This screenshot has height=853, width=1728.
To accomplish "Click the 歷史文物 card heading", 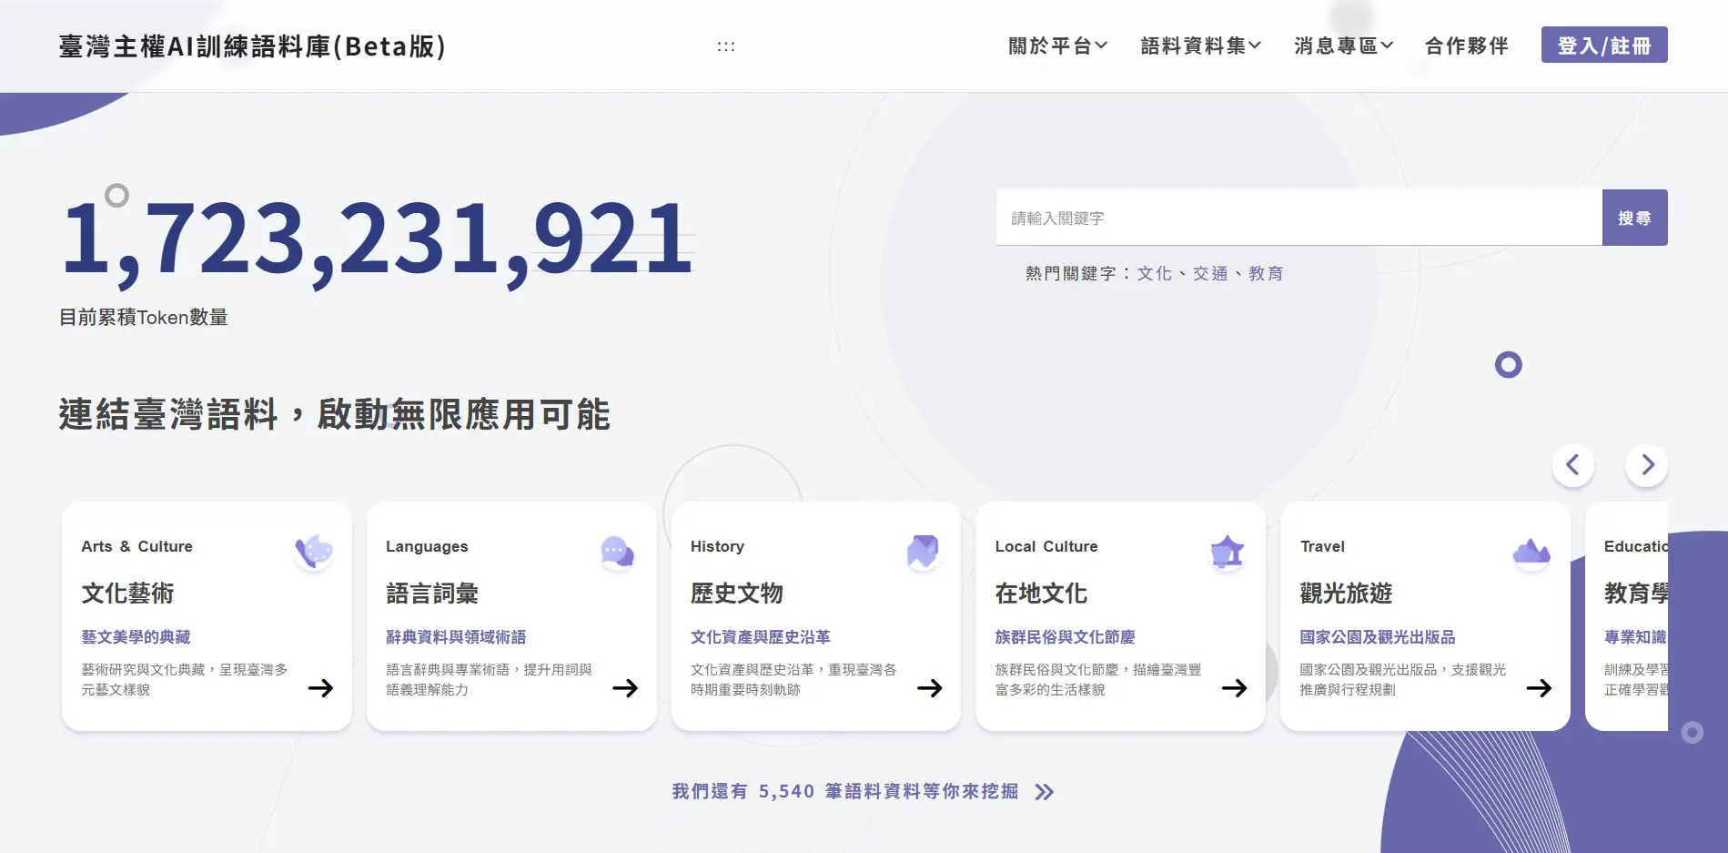I will 737,594.
